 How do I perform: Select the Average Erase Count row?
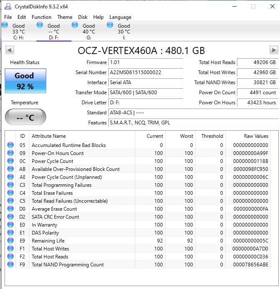(x=54, y=209)
